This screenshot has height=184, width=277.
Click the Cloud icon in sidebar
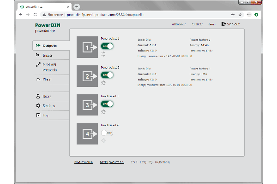pos(38,80)
